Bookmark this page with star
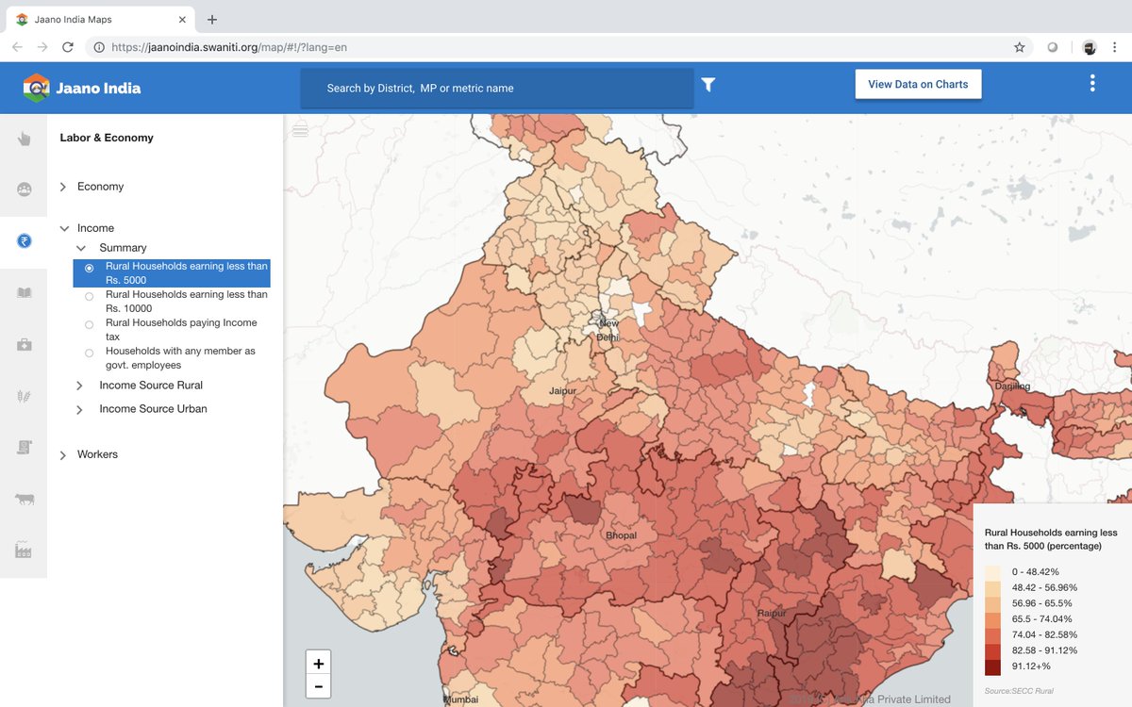 point(1020,46)
